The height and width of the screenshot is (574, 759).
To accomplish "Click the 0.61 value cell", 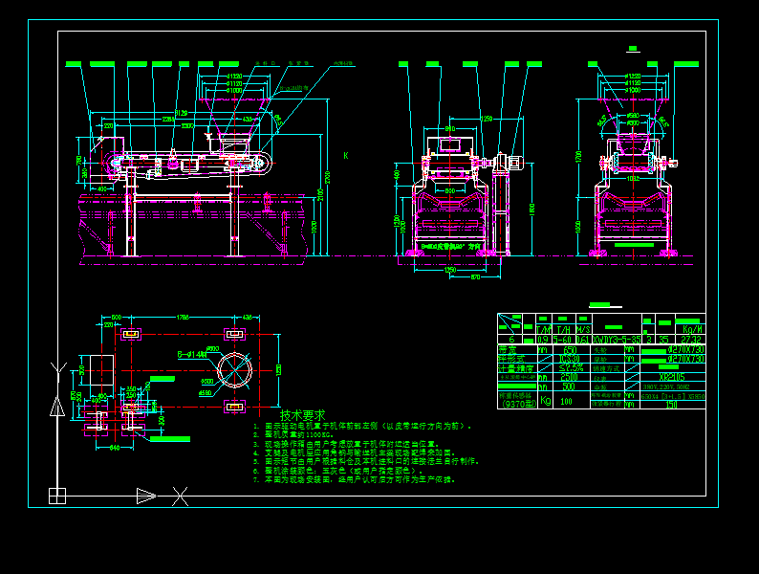I will [x=583, y=340].
